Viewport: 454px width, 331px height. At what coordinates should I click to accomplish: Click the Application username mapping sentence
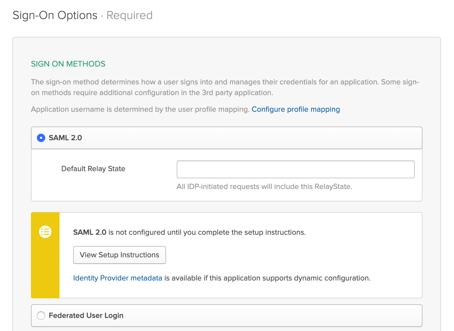pyautogui.click(x=140, y=109)
